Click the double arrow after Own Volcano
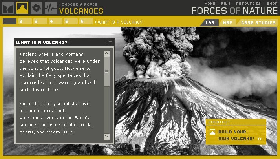This screenshot has width=280, height=159. [x=260, y=139]
